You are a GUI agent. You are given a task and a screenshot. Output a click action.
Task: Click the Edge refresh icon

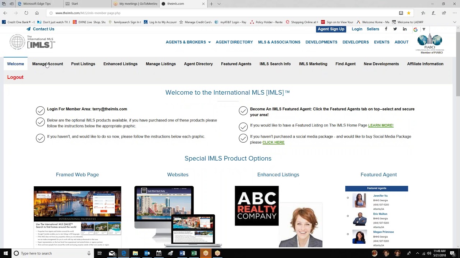(x=26, y=13)
